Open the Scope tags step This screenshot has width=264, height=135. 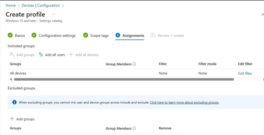click(99, 35)
